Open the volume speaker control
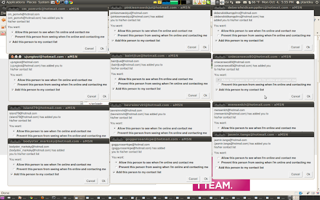The image size is (320, 200). click(221, 2)
